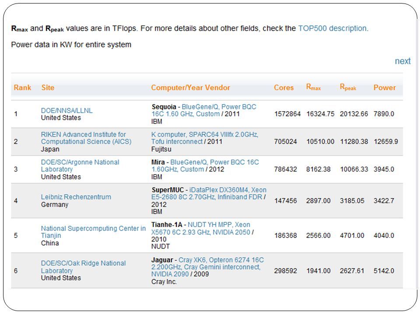The height and width of the screenshot is (315, 420).
Task: Click the Cores column header
Action: [x=283, y=87]
